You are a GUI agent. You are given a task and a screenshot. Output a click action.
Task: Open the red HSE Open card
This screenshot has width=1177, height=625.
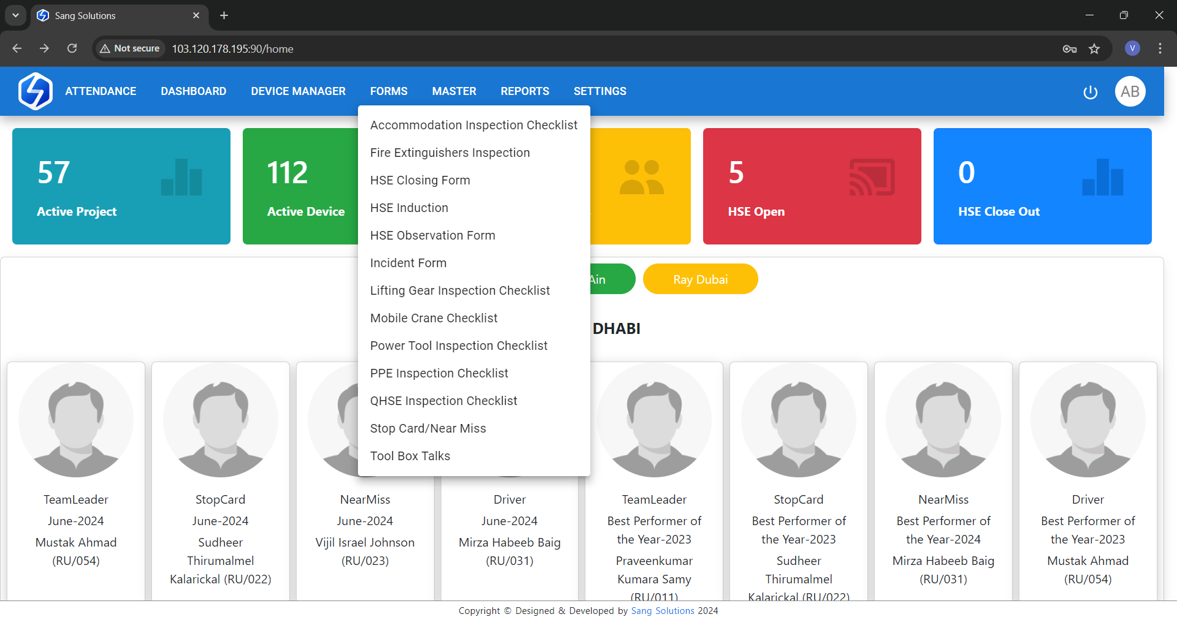(812, 186)
